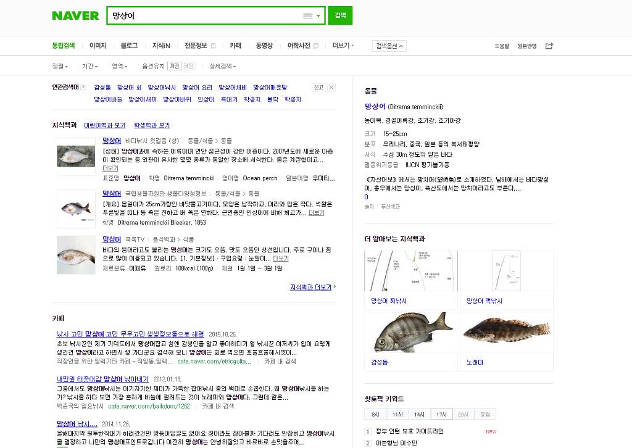The width and height of the screenshot is (632, 448).
Task: Click the NAVER logo
Action: point(75,15)
